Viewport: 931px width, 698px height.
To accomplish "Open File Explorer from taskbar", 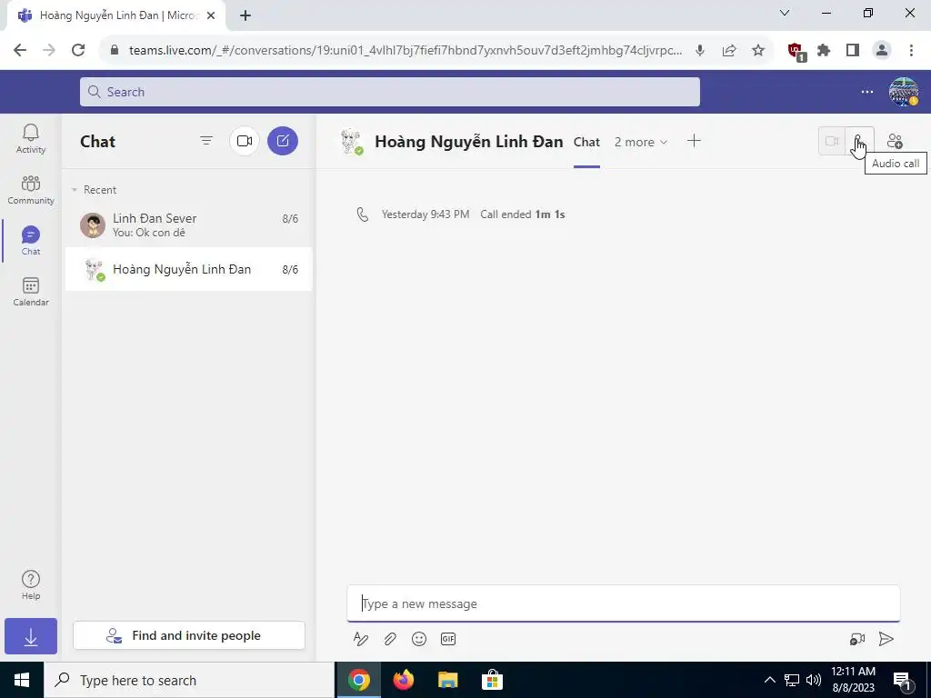I will pyautogui.click(x=447, y=680).
